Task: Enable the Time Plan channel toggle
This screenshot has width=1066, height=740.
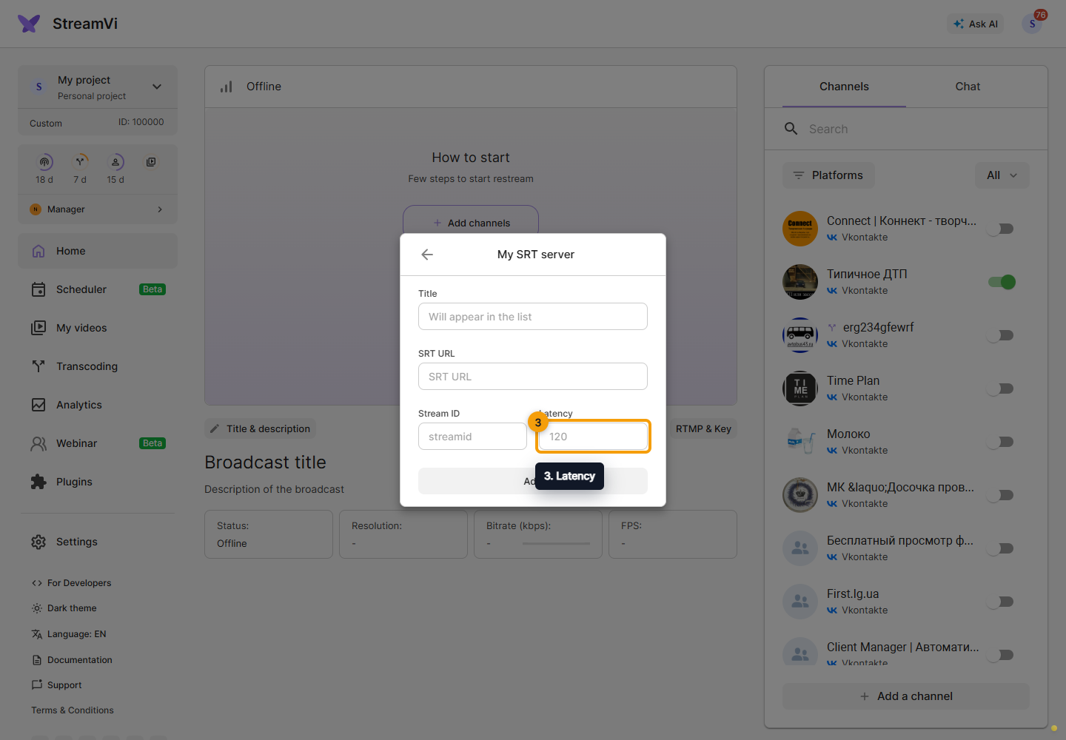Action: [x=1002, y=388]
